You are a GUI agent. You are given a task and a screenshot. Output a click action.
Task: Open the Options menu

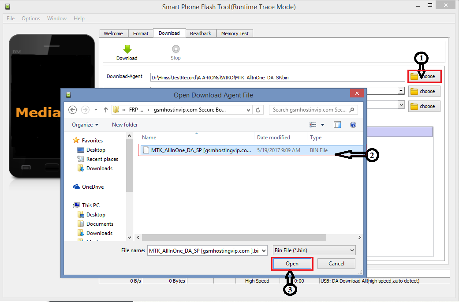coord(31,19)
